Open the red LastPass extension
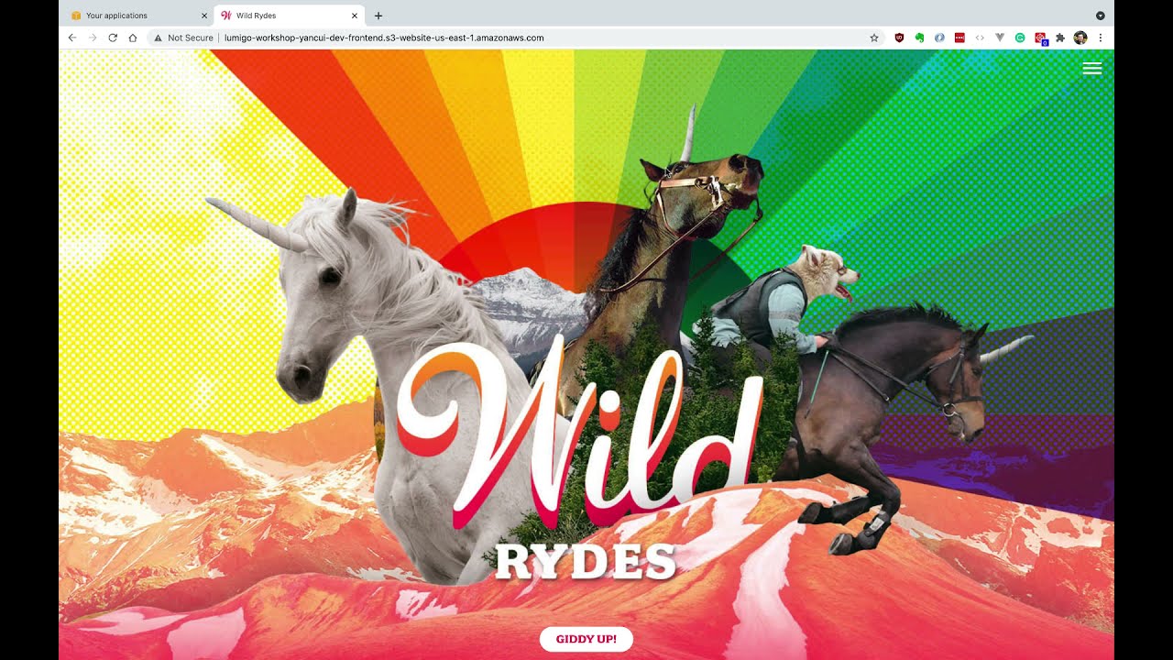The width and height of the screenshot is (1173, 660). 959,38
